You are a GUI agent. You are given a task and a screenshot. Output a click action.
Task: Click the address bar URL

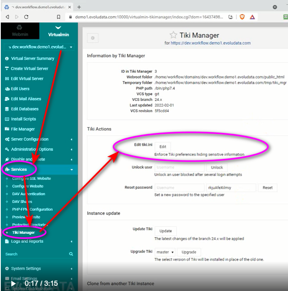[x=149, y=17]
